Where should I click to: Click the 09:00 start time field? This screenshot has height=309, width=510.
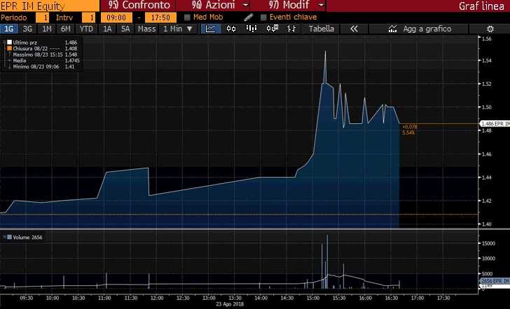pos(118,17)
